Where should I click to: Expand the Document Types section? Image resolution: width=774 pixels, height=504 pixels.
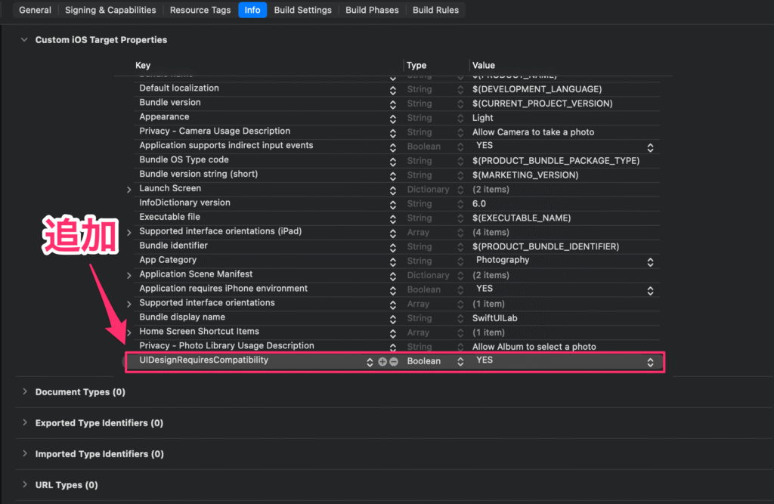(24, 392)
